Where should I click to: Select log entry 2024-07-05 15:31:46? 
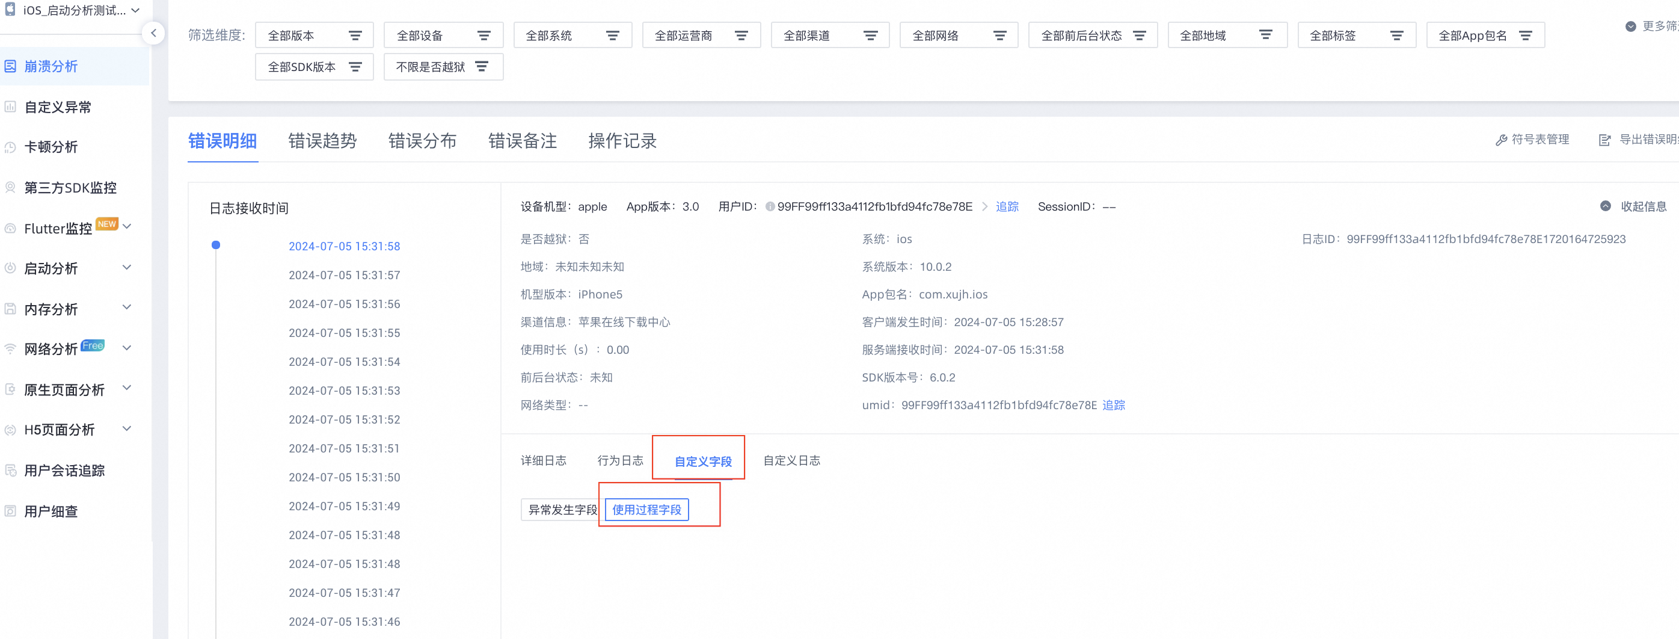tap(344, 622)
